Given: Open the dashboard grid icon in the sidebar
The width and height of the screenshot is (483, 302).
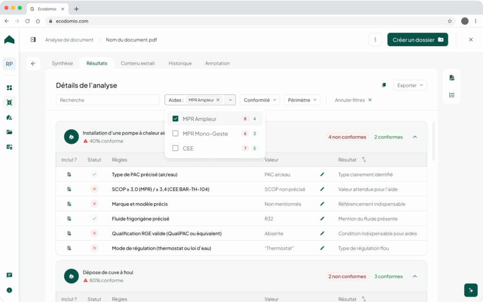Looking at the screenshot, I should tap(9, 88).
